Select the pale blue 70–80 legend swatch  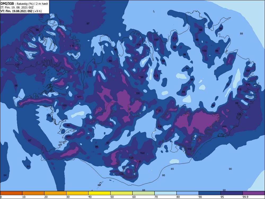165,193
